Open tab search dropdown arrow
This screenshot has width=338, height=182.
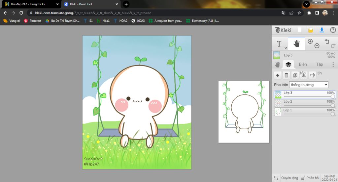306,4
